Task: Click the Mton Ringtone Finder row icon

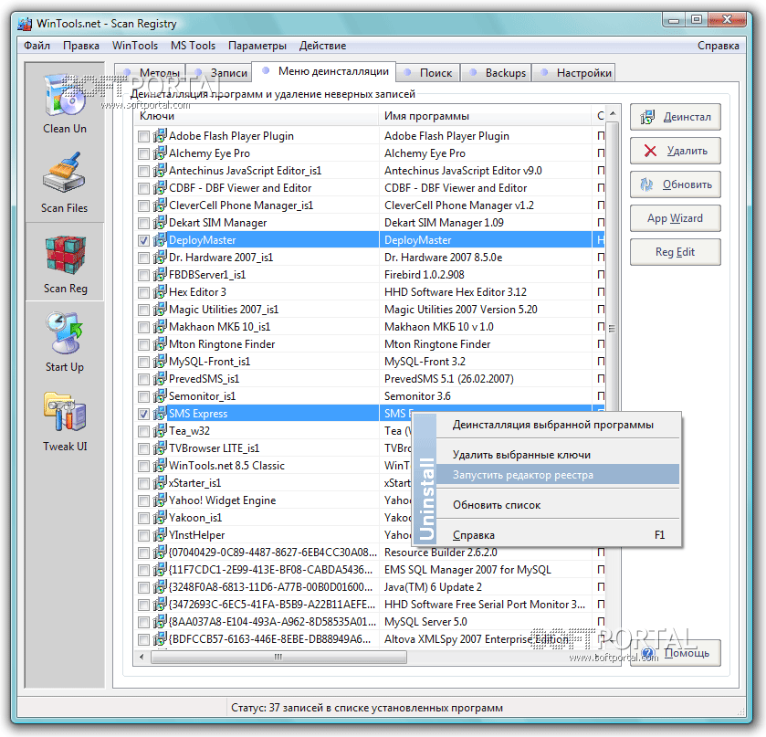Action: click(160, 343)
